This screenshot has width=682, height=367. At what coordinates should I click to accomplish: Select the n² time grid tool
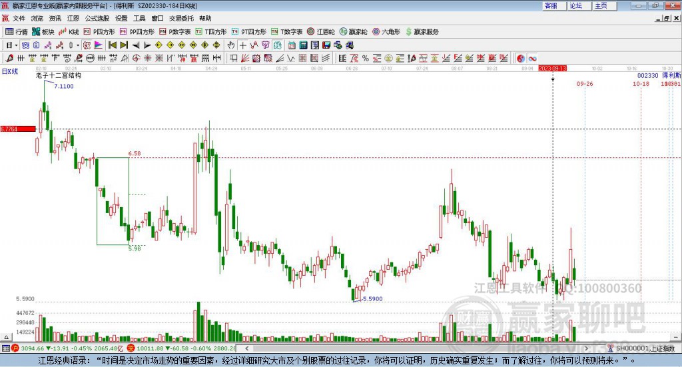[x=113, y=58]
